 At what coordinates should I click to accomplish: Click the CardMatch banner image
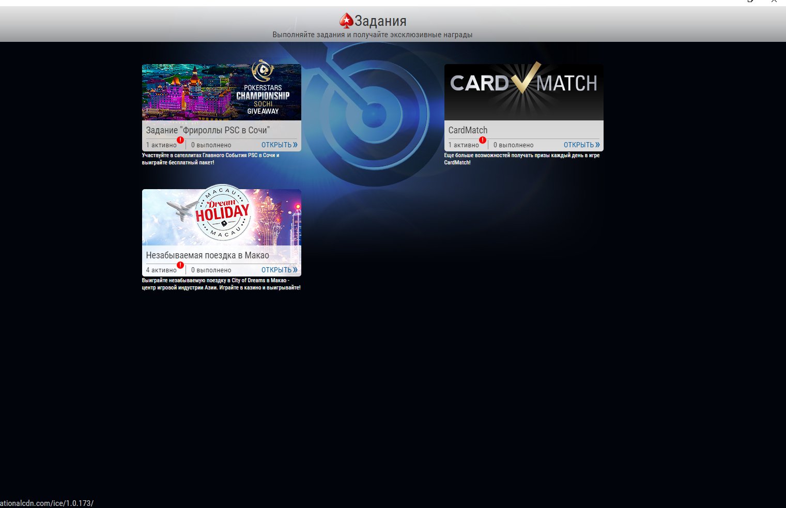524,92
